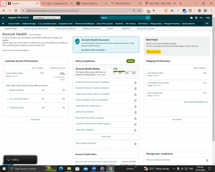Open the Eligibilities sub-tab
This screenshot has width=215, height=172.
[x=126, y=28]
